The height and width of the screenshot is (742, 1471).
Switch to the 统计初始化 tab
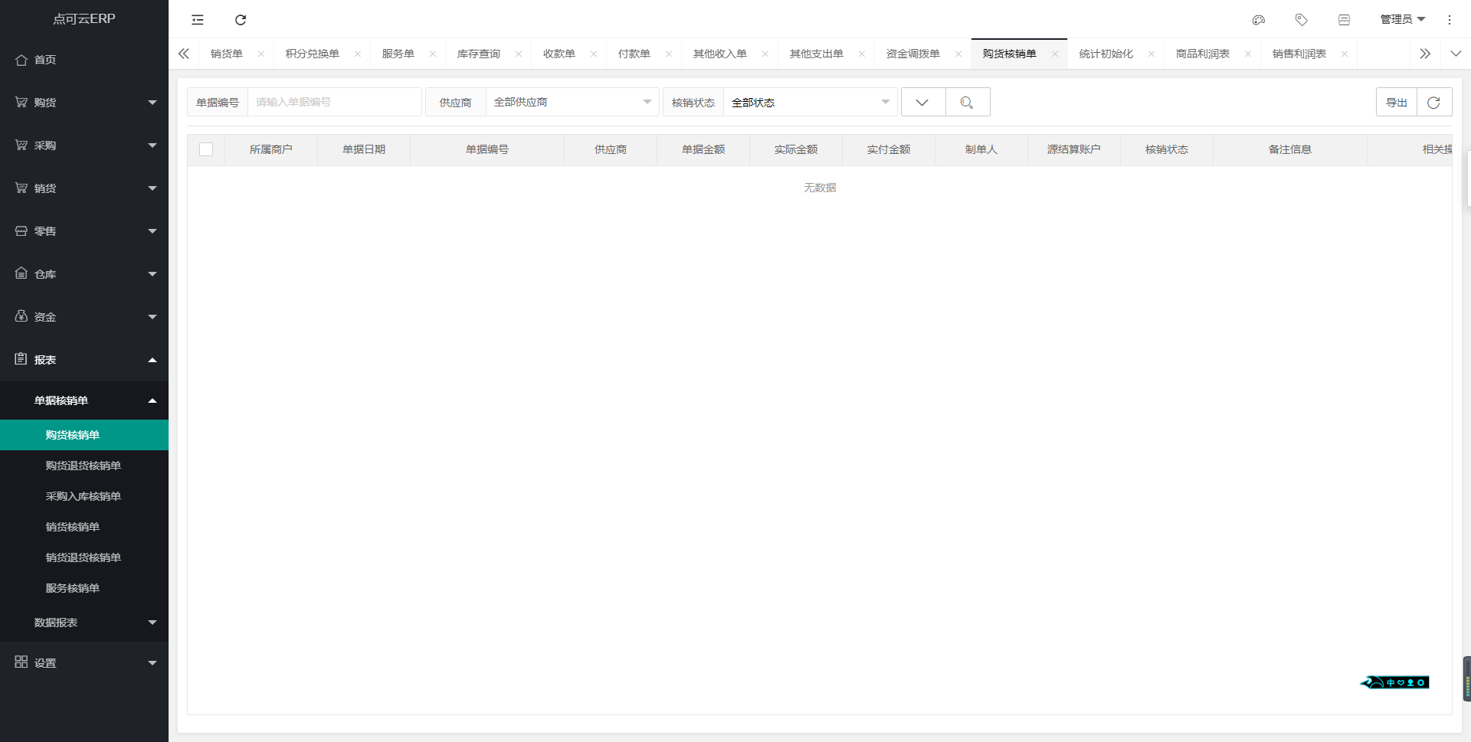(x=1106, y=54)
